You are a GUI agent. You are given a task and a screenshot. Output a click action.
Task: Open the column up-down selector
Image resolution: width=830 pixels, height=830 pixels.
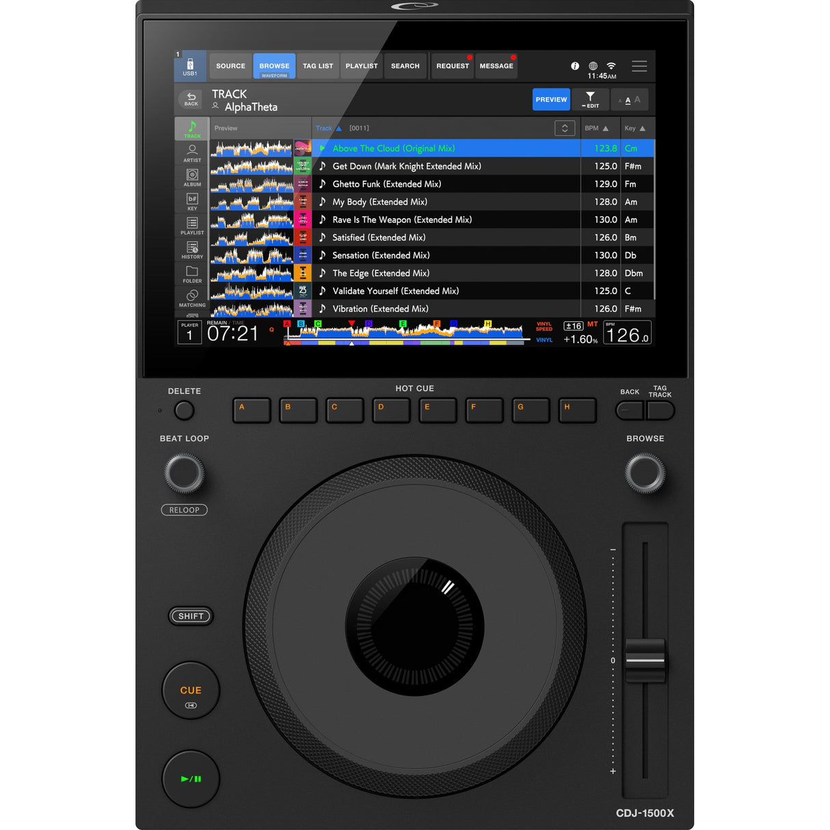tap(565, 128)
